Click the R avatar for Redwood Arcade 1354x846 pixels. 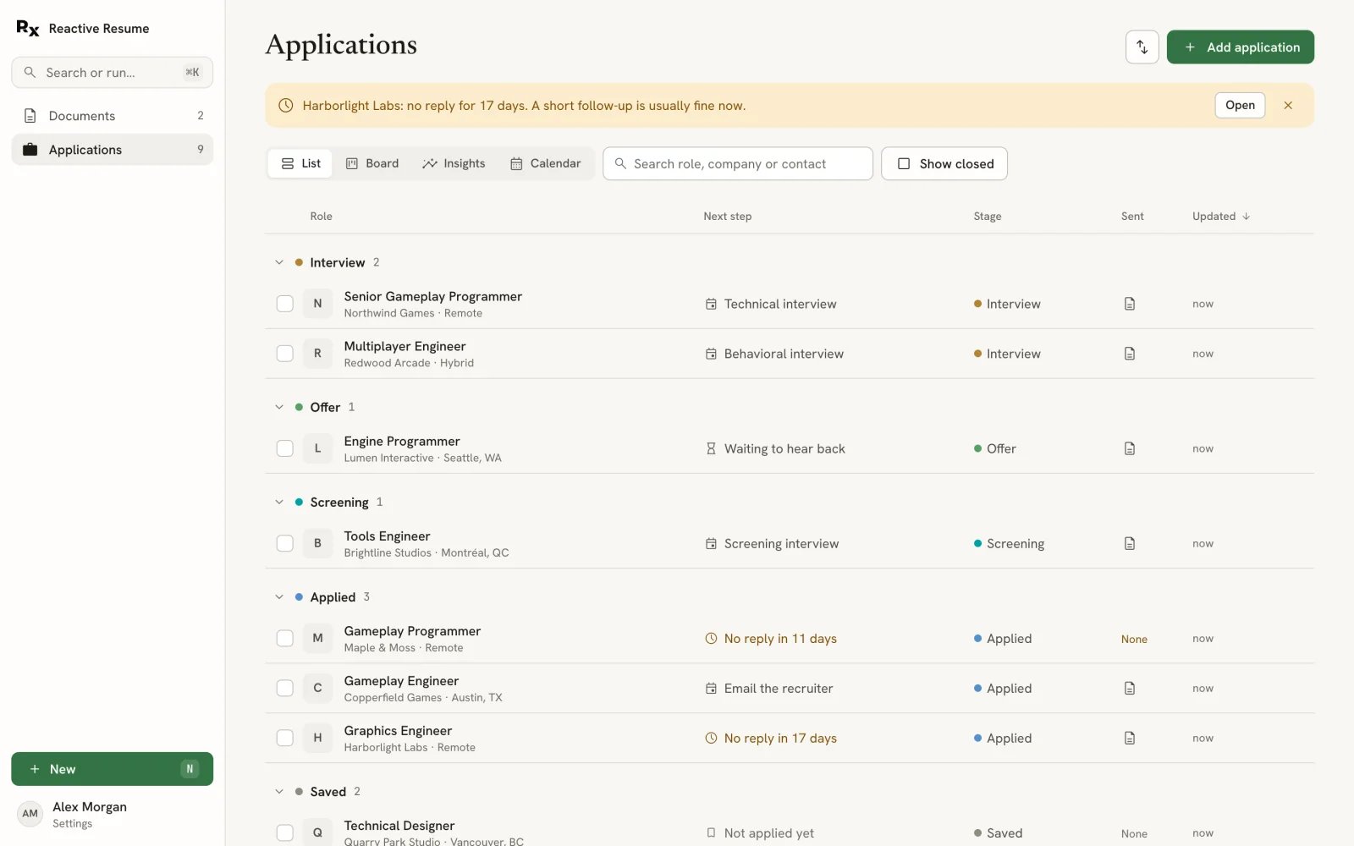(317, 354)
